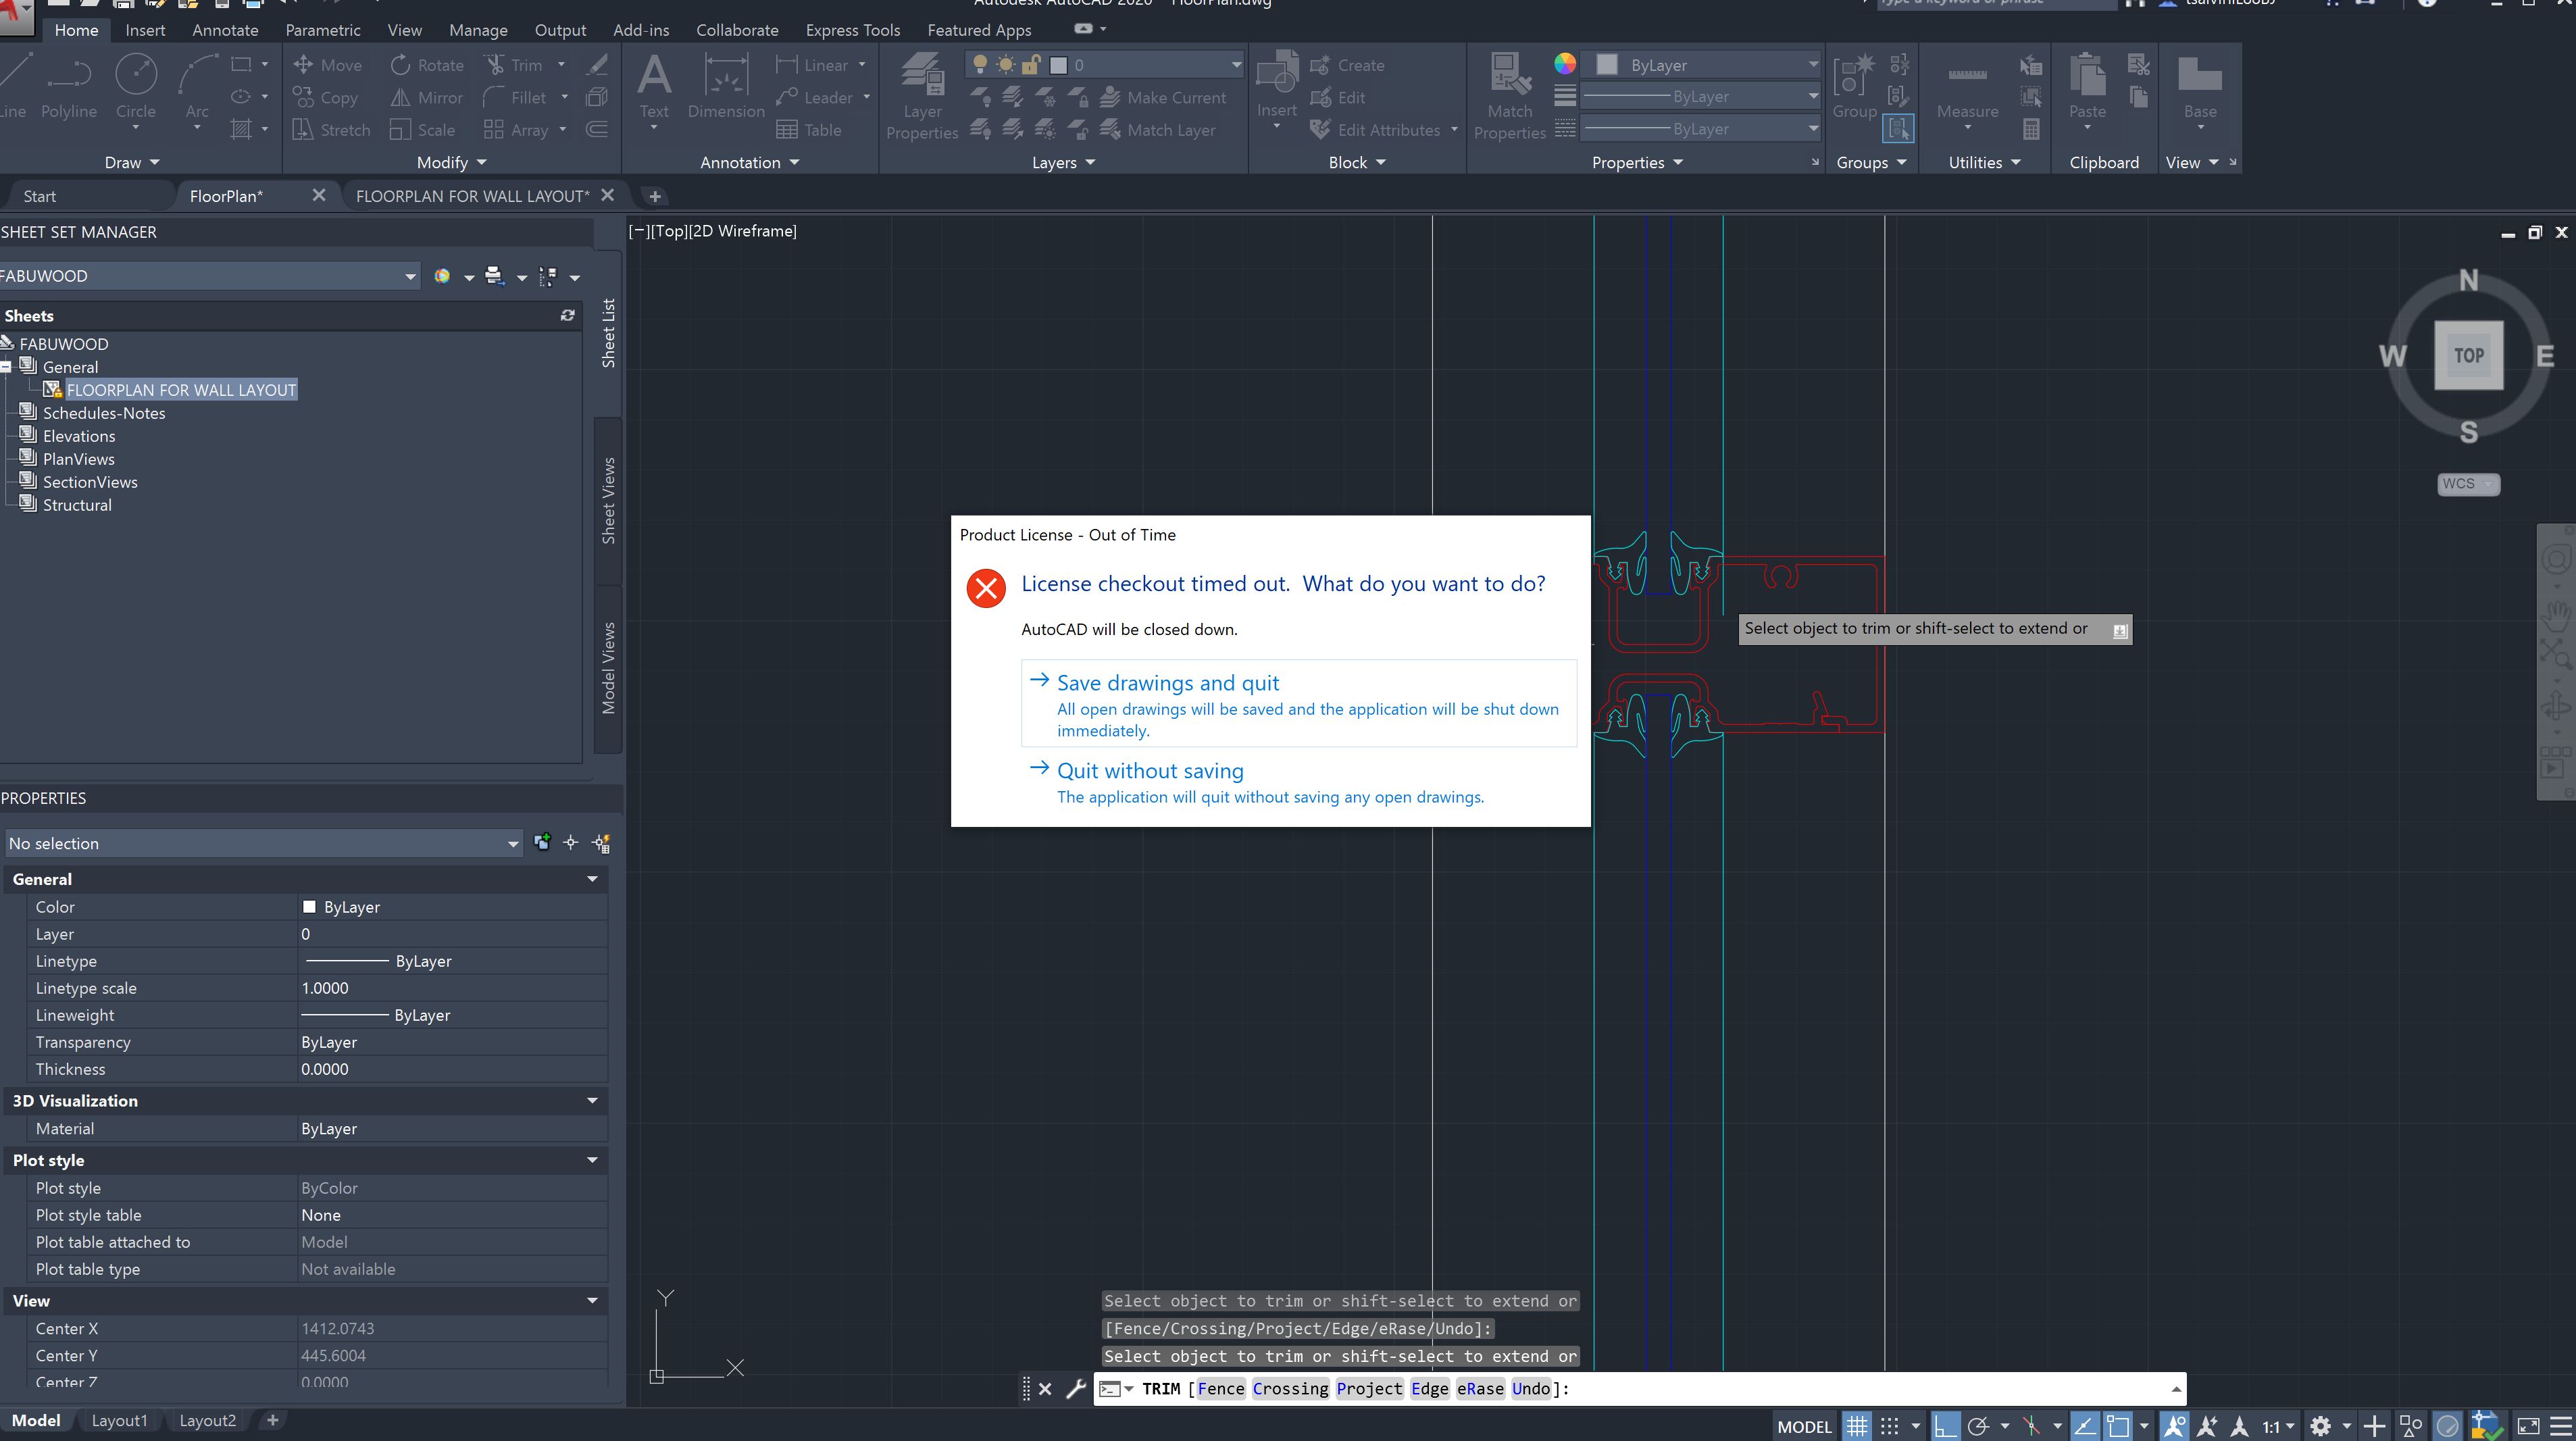Screen dimensions: 2576x1441
Task: Click the Move tool in Modify panel
Action: pyautogui.click(x=328, y=65)
